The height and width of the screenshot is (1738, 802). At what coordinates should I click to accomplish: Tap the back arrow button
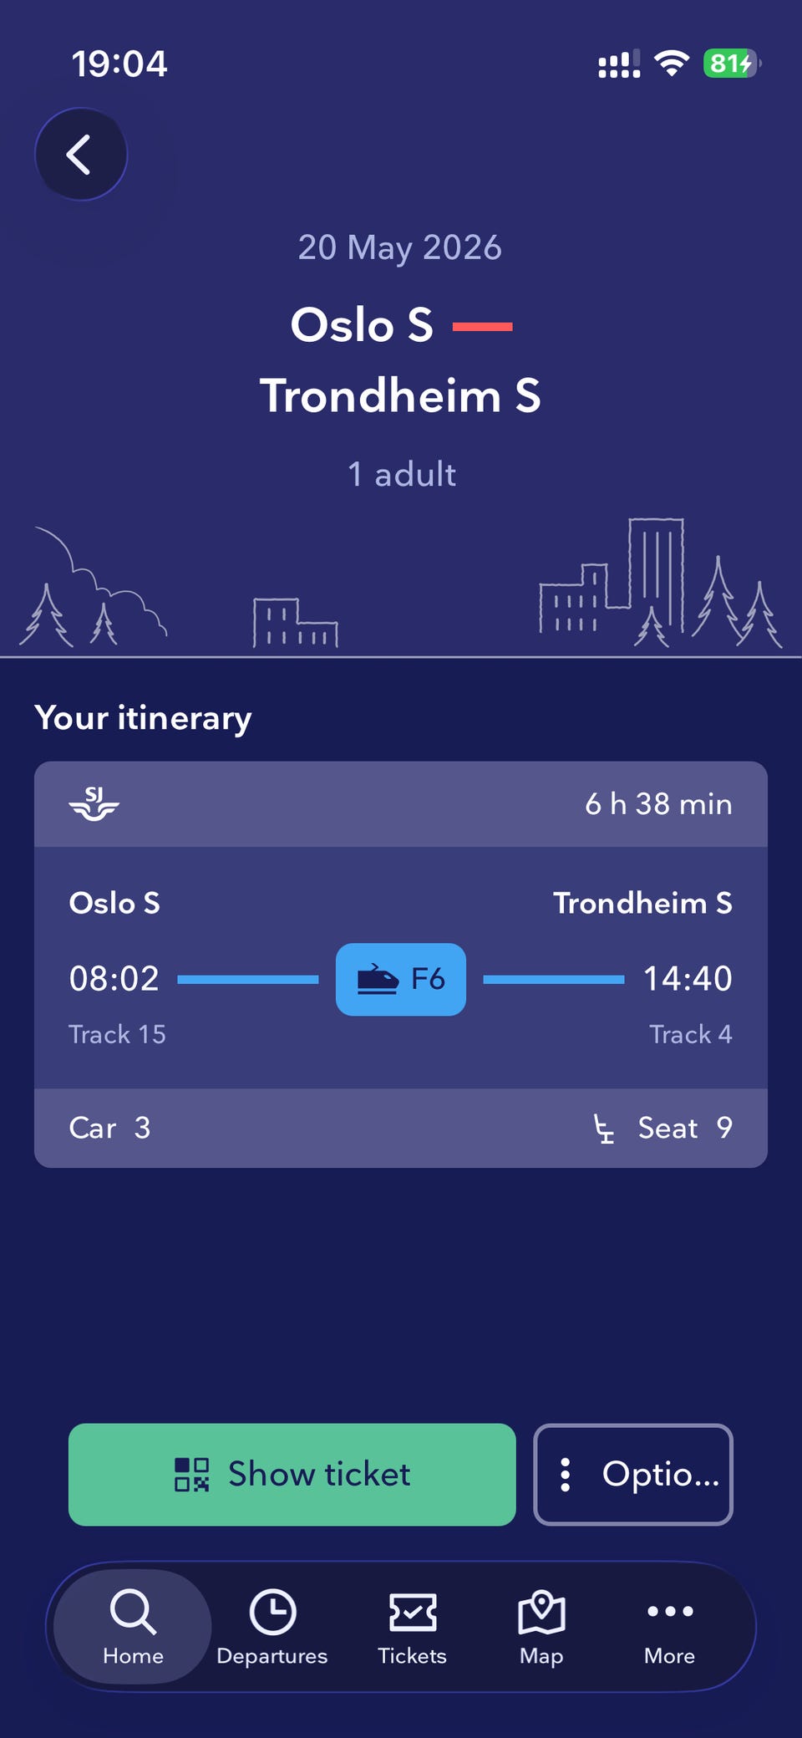tap(81, 155)
